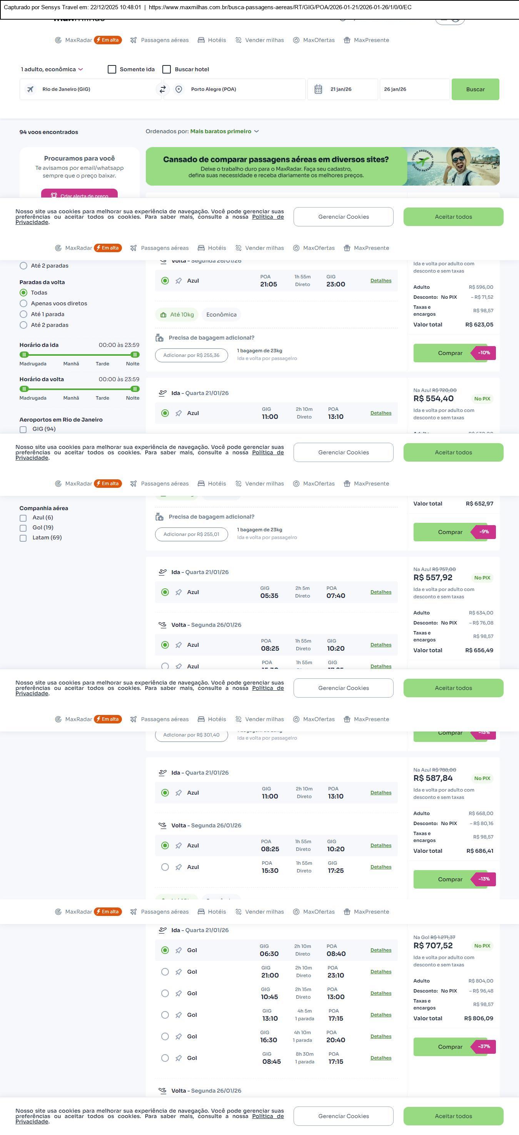This screenshot has height=1135, width=519.
Task: Click the luggage icon beside 'Precisa de bagagem adicional?'
Action: tap(159, 338)
